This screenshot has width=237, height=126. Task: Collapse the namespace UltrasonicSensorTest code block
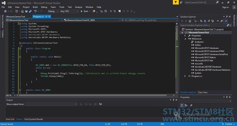(x=20, y=43)
